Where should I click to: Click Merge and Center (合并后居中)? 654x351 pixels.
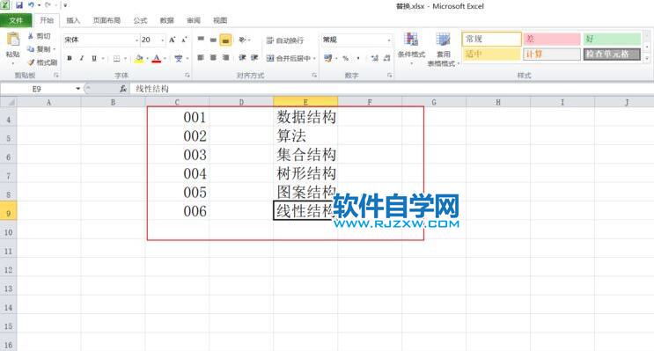[288, 58]
